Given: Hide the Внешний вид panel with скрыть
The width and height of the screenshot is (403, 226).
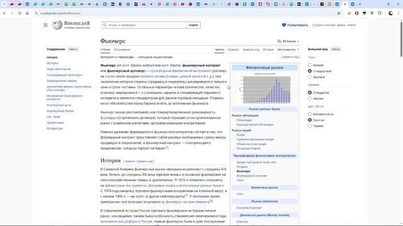Looking at the screenshot, I should [336, 49].
